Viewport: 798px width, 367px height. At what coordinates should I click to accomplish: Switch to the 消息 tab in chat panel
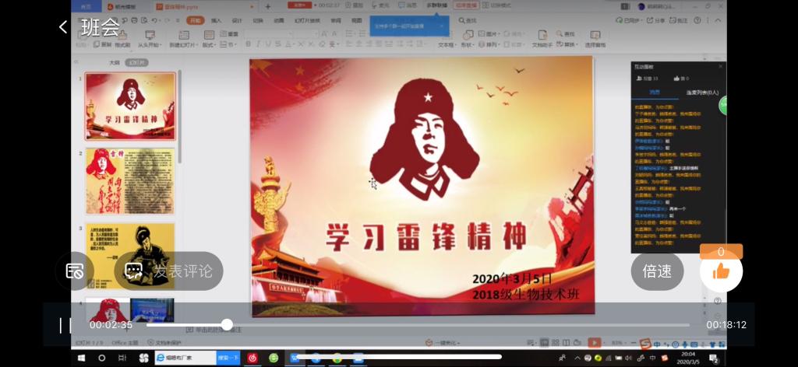point(656,93)
